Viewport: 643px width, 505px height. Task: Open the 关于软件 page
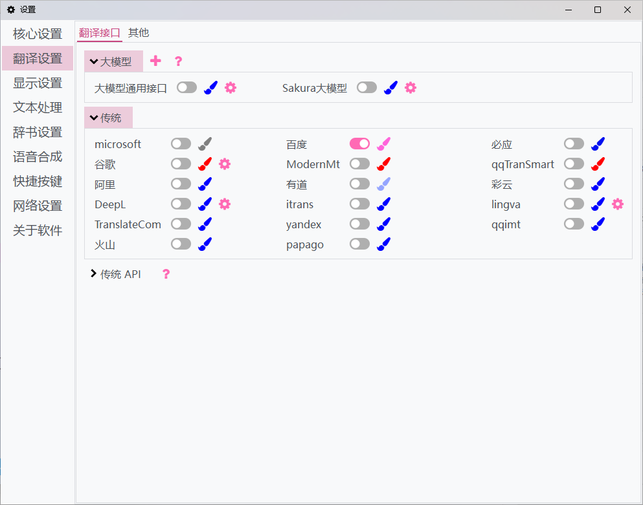click(37, 230)
